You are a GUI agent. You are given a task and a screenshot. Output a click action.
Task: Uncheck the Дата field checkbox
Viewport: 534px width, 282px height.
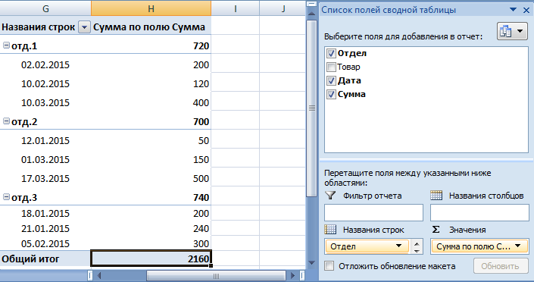(x=331, y=80)
